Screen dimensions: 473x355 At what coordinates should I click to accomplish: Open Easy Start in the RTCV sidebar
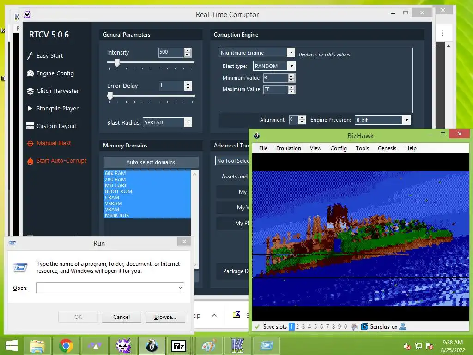click(x=45, y=55)
